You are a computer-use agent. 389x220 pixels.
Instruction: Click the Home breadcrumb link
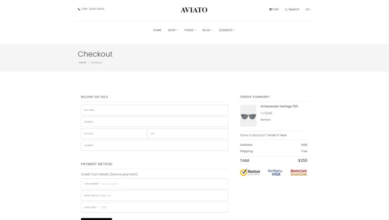82,63
